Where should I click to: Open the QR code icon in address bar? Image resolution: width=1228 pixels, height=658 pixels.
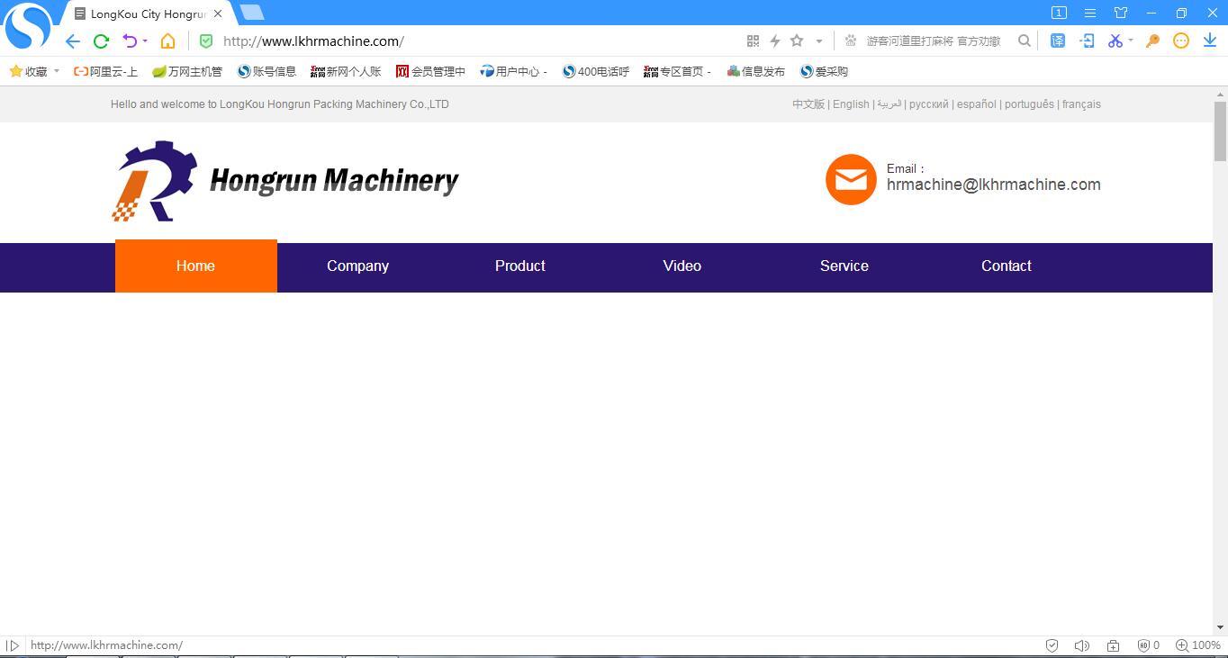753,41
